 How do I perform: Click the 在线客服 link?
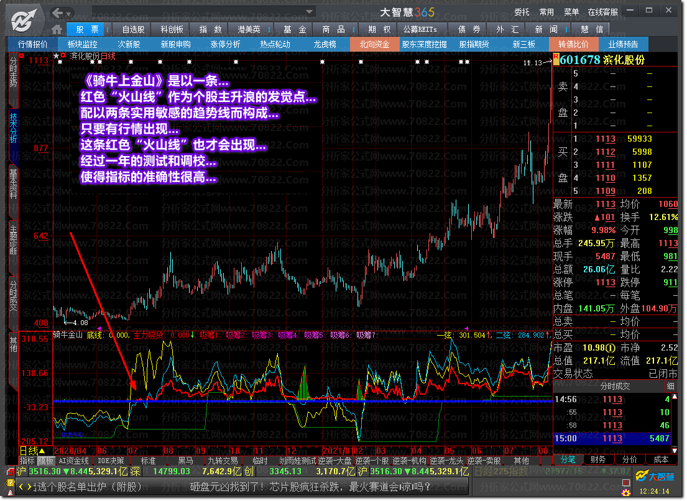click(x=602, y=12)
